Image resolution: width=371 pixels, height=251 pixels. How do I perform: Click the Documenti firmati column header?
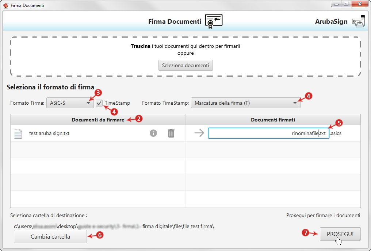tap(273, 120)
